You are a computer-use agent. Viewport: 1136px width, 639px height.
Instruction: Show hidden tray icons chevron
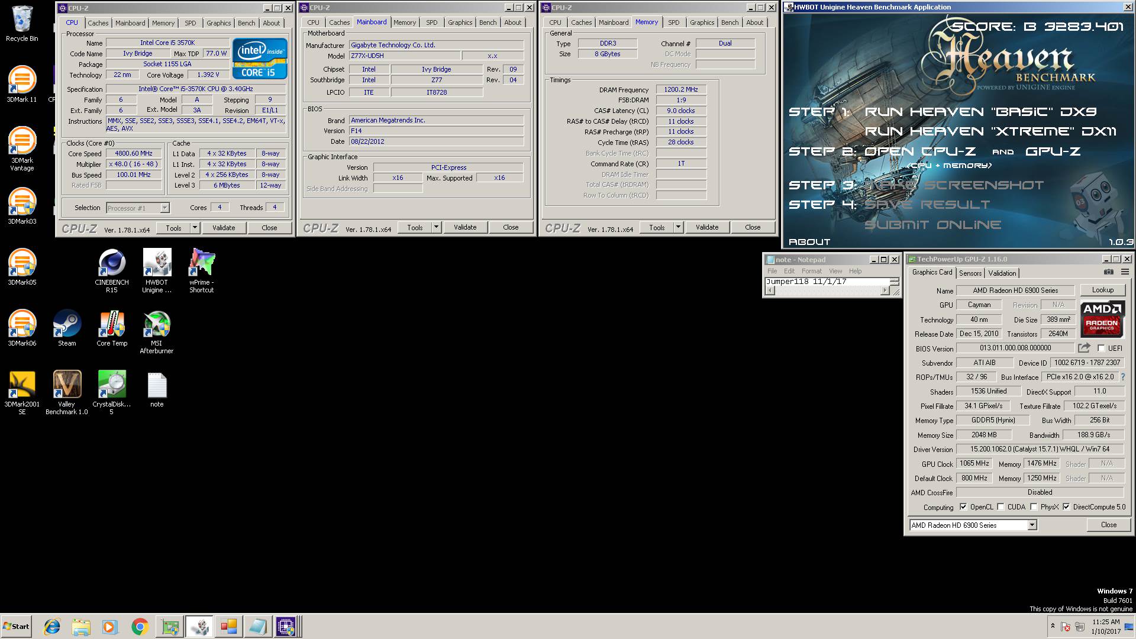1053,626
